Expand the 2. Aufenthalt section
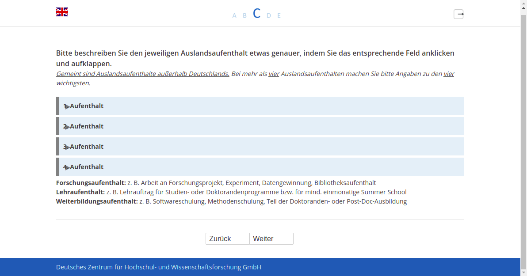The height and width of the screenshot is (276, 527). coord(260,126)
